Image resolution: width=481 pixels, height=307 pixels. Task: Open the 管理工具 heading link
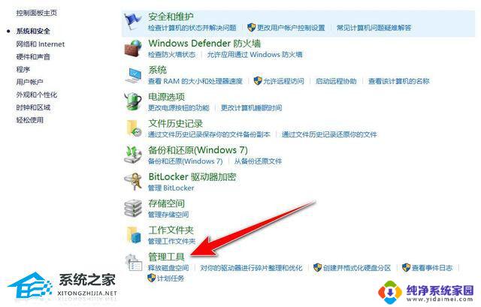click(166, 257)
